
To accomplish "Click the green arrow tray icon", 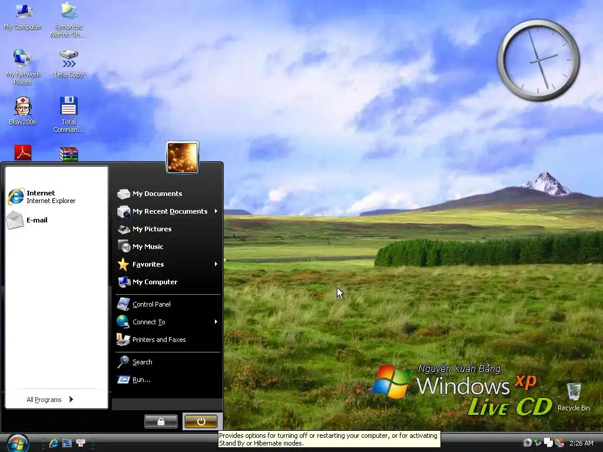I will (x=538, y=443).
